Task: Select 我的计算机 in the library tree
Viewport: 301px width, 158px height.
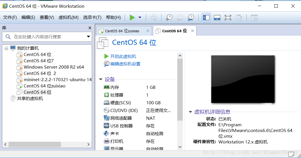Action: 28,48
